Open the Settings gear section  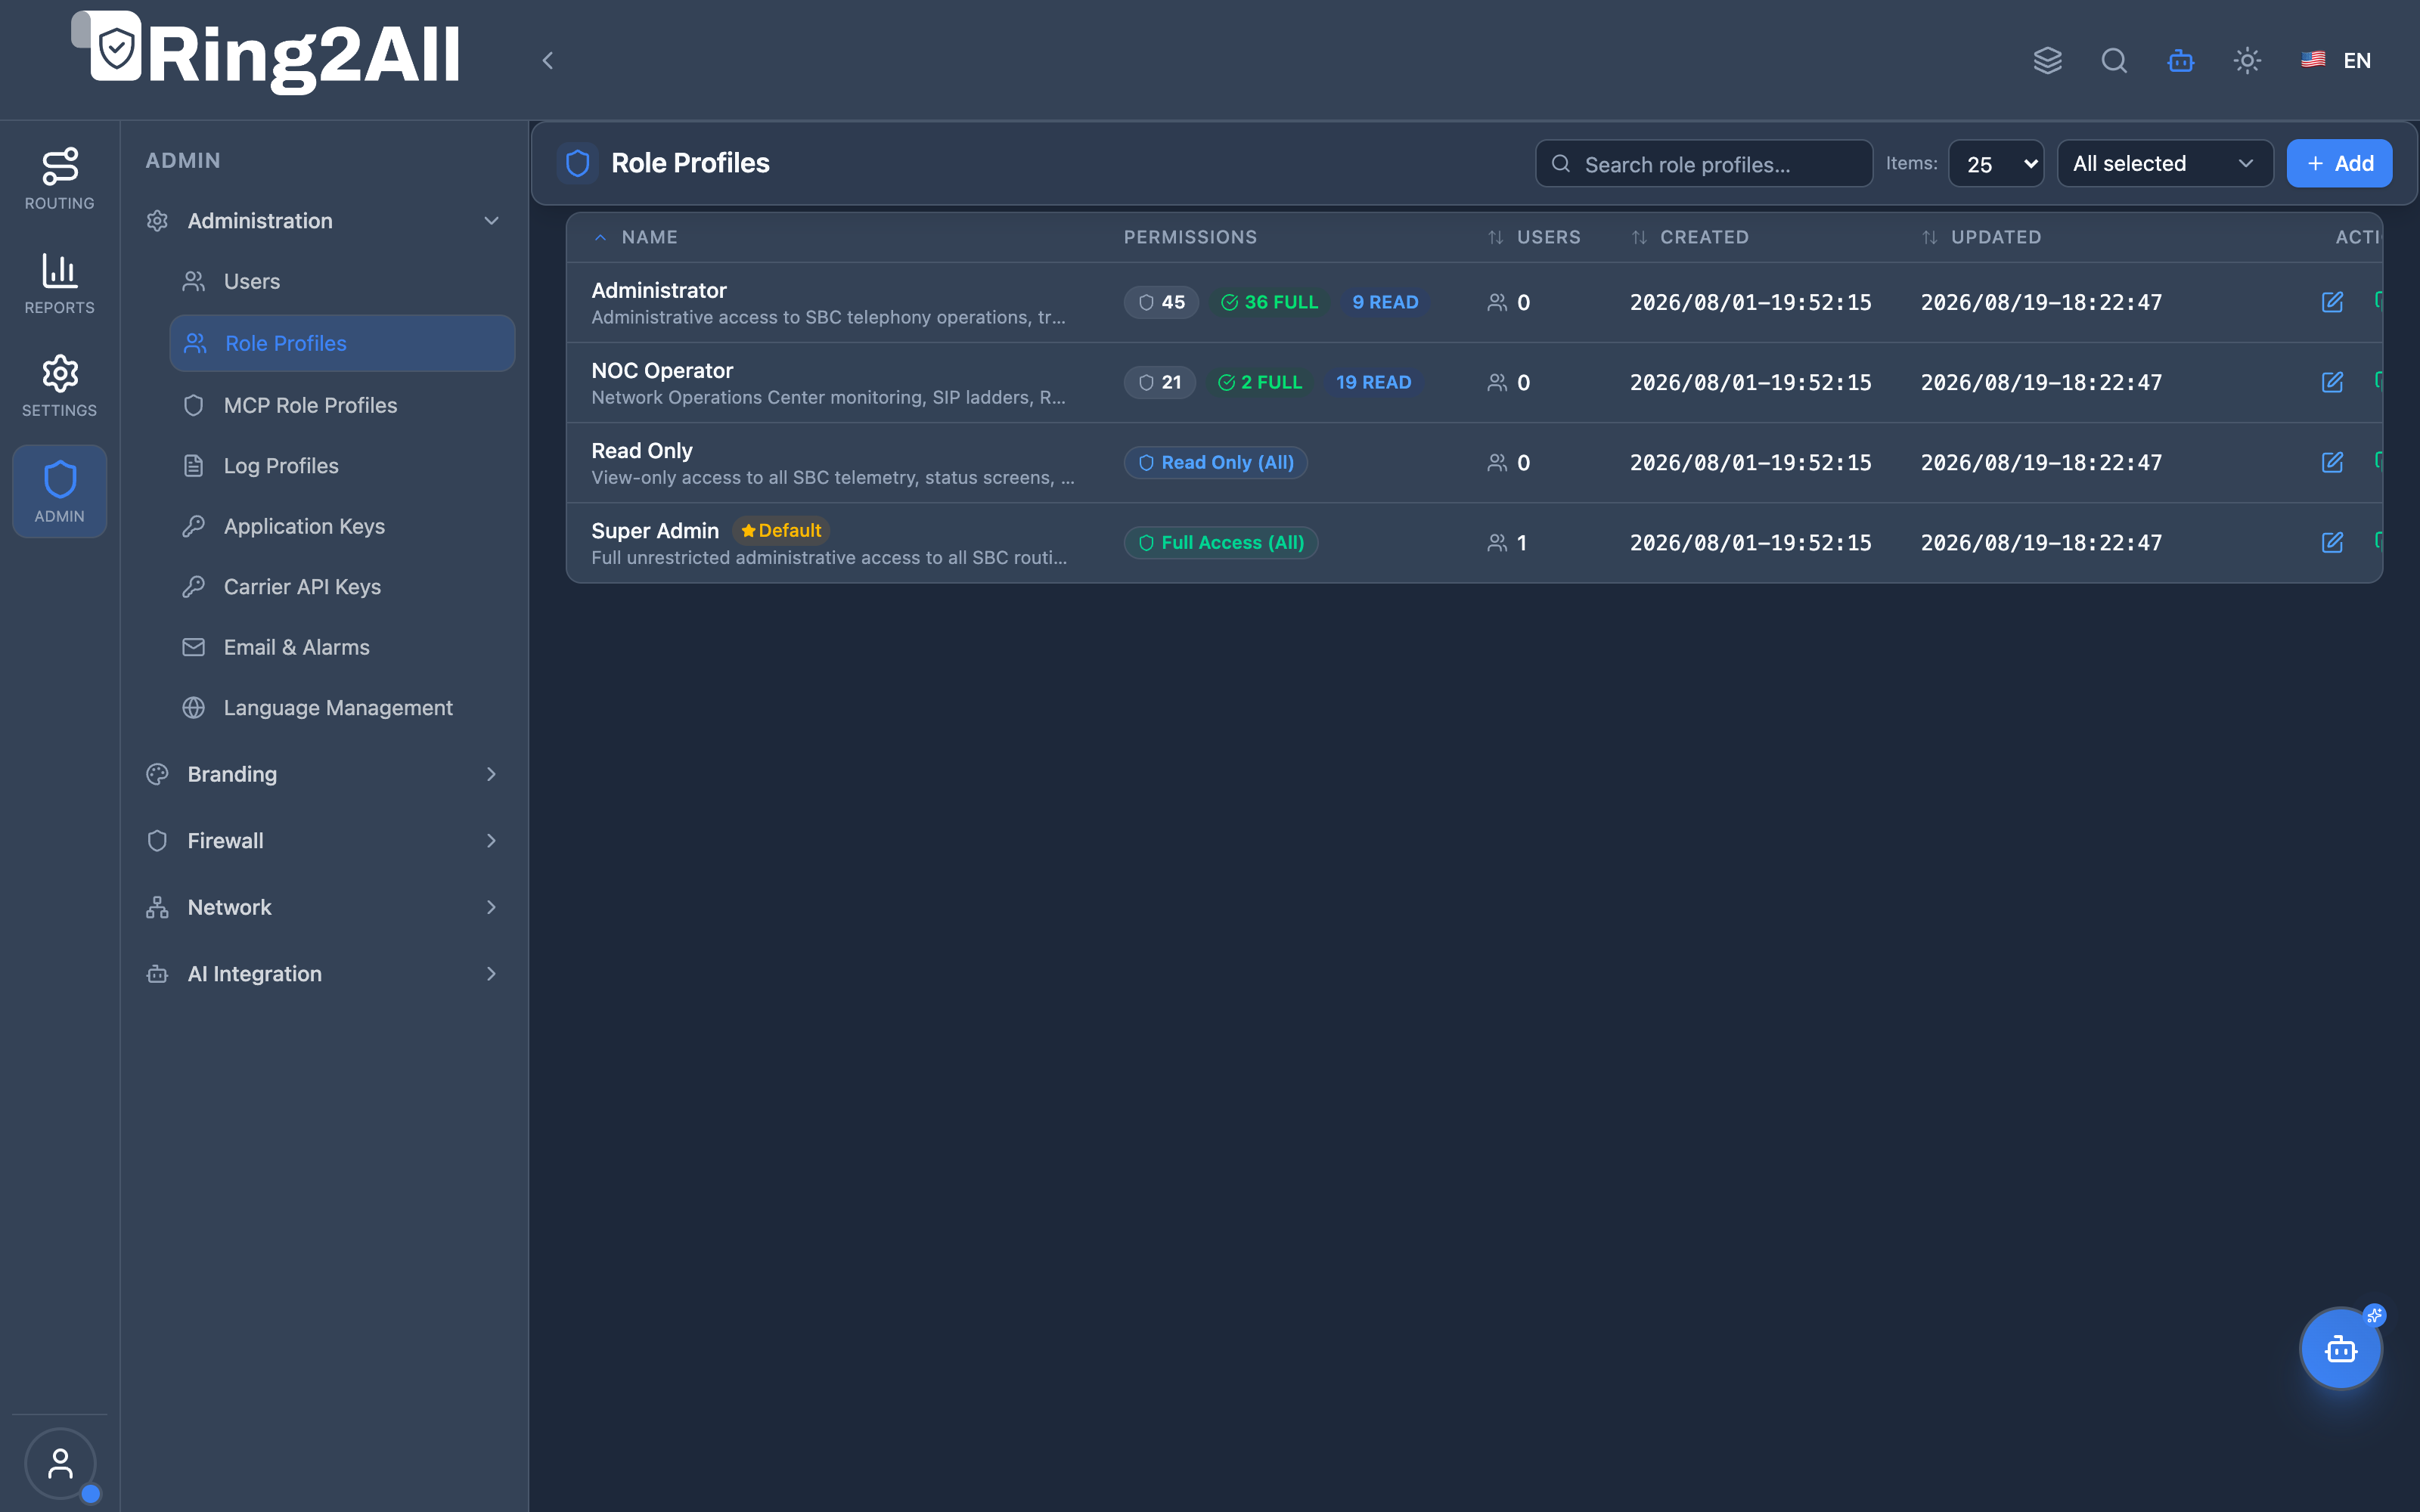click(x=60, y=387)
